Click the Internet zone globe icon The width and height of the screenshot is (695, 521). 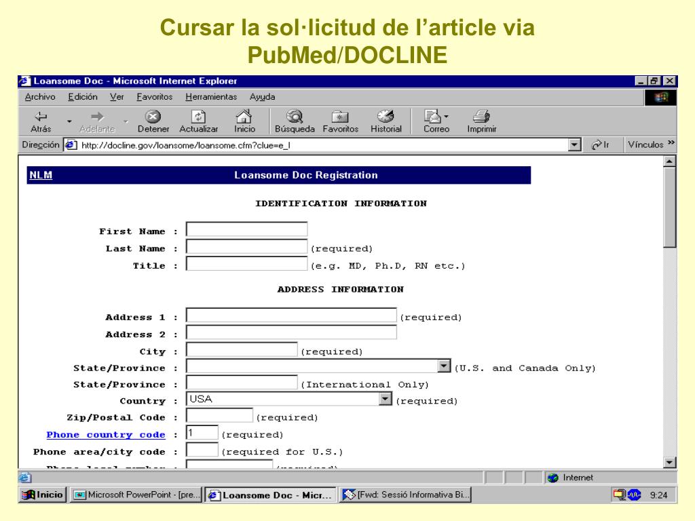[x=552, y=478]
